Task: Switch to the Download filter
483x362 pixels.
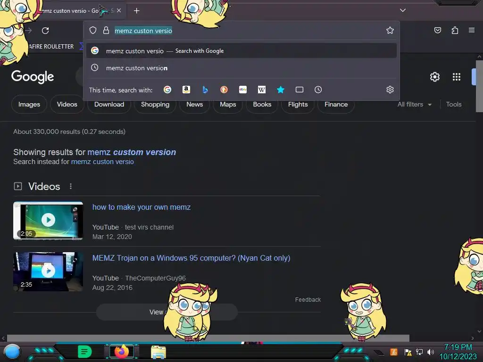Action: pyautogui.click(x=109, y=104)
